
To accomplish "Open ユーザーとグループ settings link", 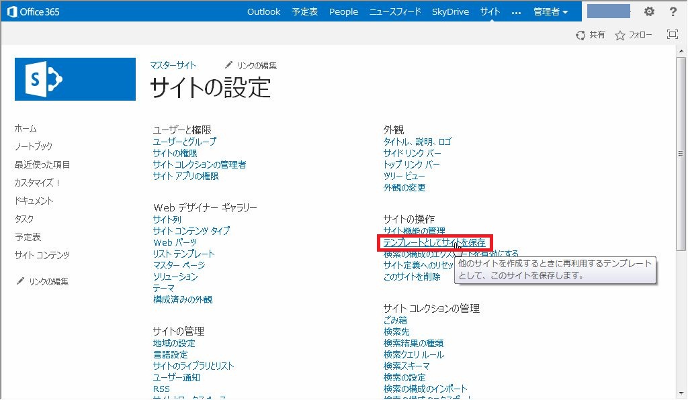I will (x=185, y=142).
